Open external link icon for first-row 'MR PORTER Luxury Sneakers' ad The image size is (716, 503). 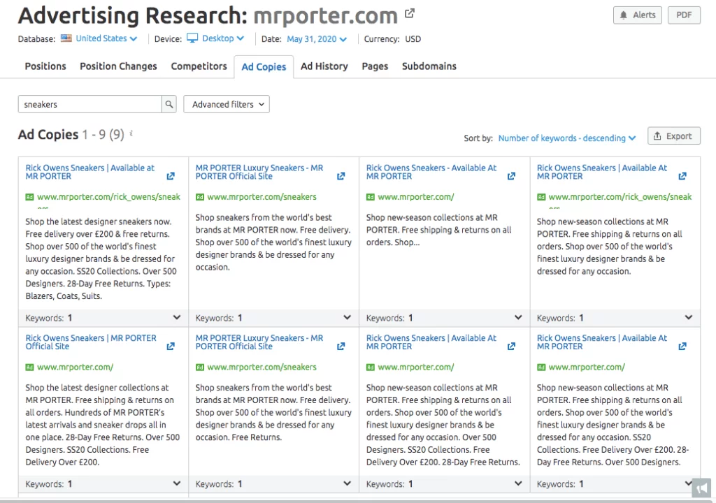pyautogui.click(x=341, y=176)
